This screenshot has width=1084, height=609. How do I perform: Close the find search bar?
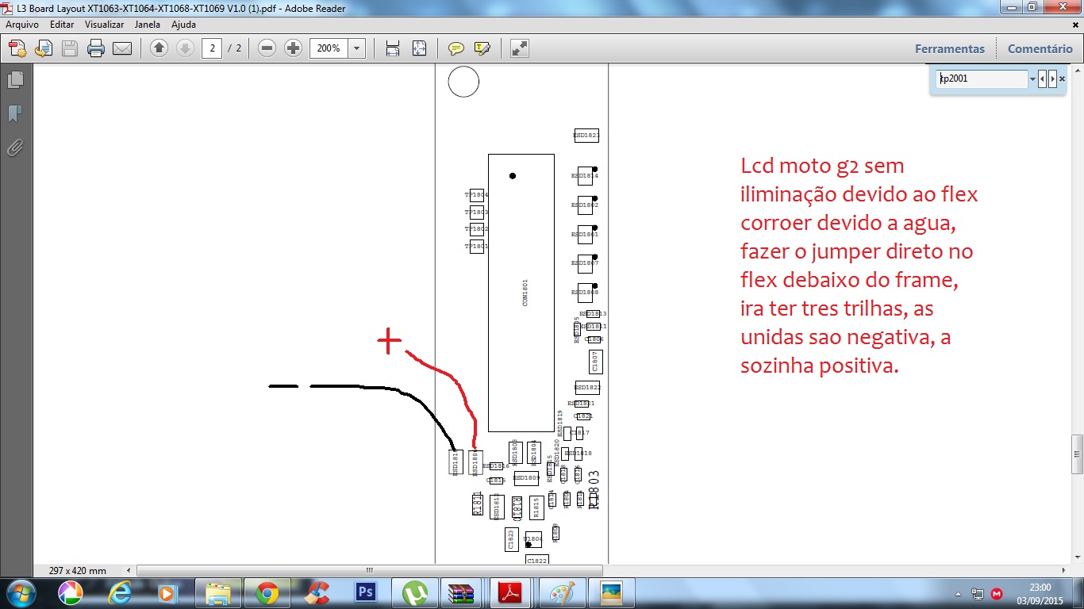coord(1063,79)
